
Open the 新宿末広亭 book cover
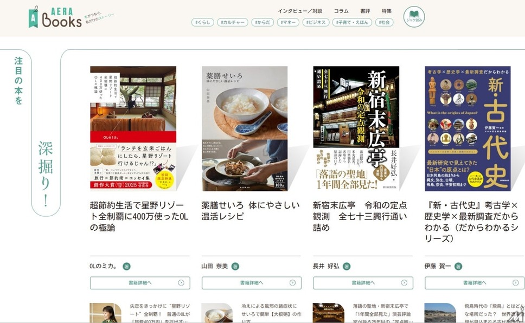point(356,128)
